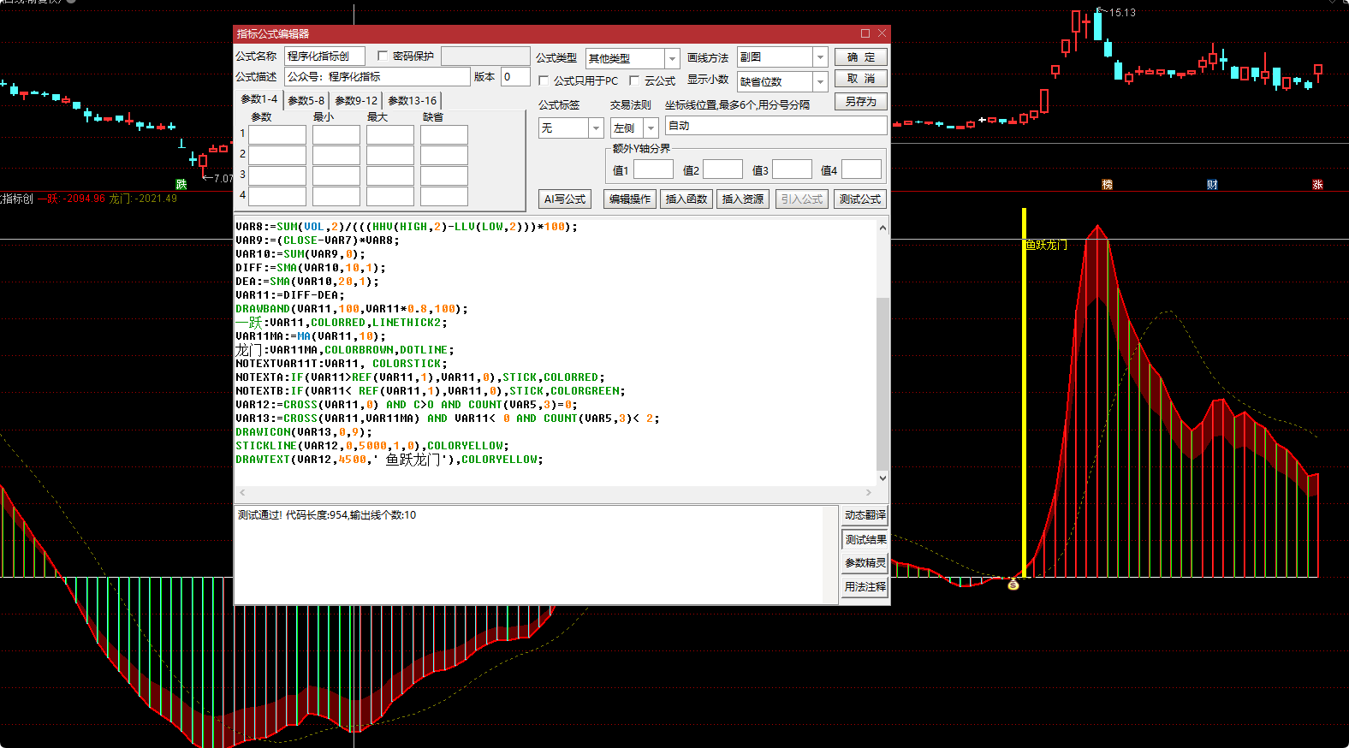Click the 榜 marker on the price chart
Screen dimensions: 1349x748
tap(1107, 185)
